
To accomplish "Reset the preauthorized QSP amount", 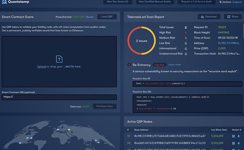I will click(90, 17).
